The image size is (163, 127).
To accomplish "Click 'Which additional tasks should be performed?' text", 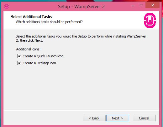I will point(49,22).
